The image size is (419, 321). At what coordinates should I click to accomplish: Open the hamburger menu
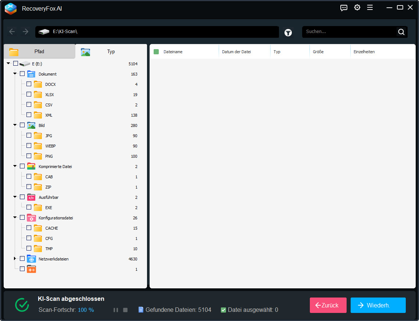pyautogui.click(x=370, y=7)
